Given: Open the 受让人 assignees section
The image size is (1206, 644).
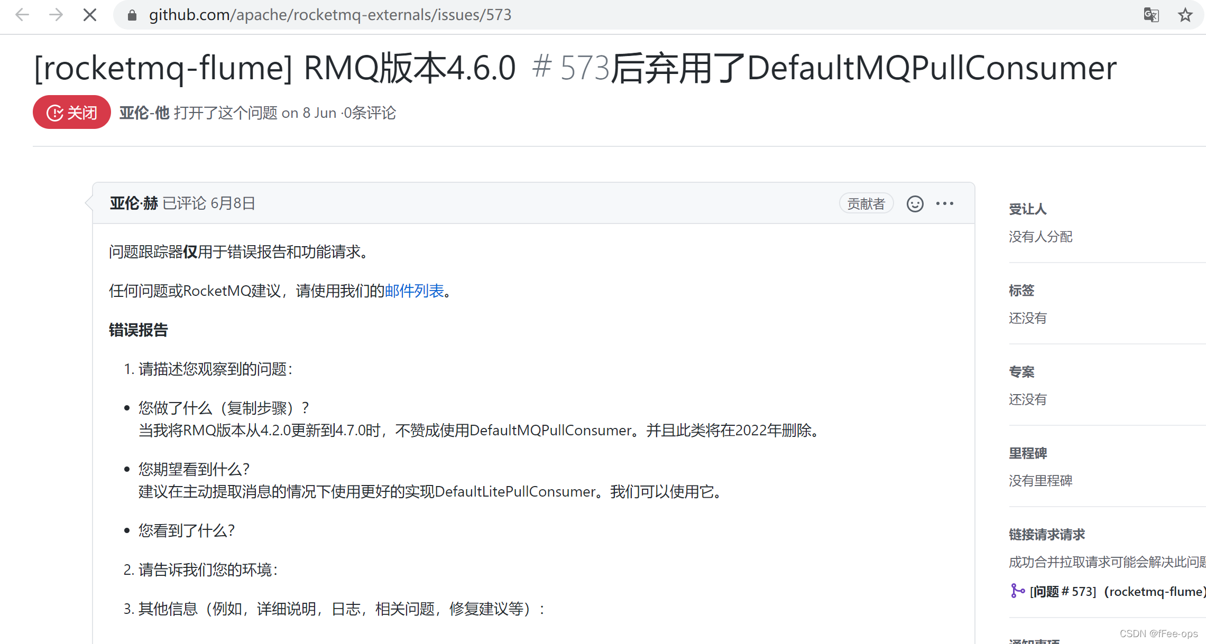Looking at the screenshot, I should pos(1027,209).
